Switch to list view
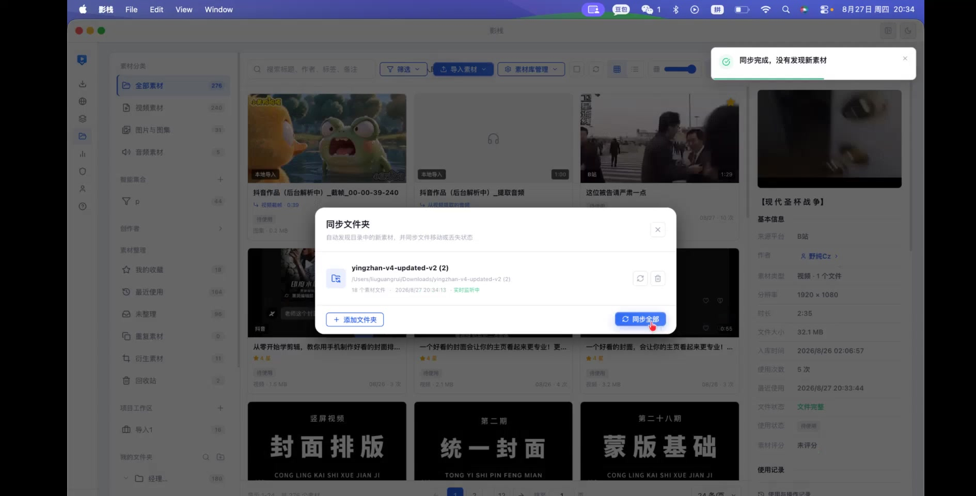 pyautogui.click(x=635, y=69)
